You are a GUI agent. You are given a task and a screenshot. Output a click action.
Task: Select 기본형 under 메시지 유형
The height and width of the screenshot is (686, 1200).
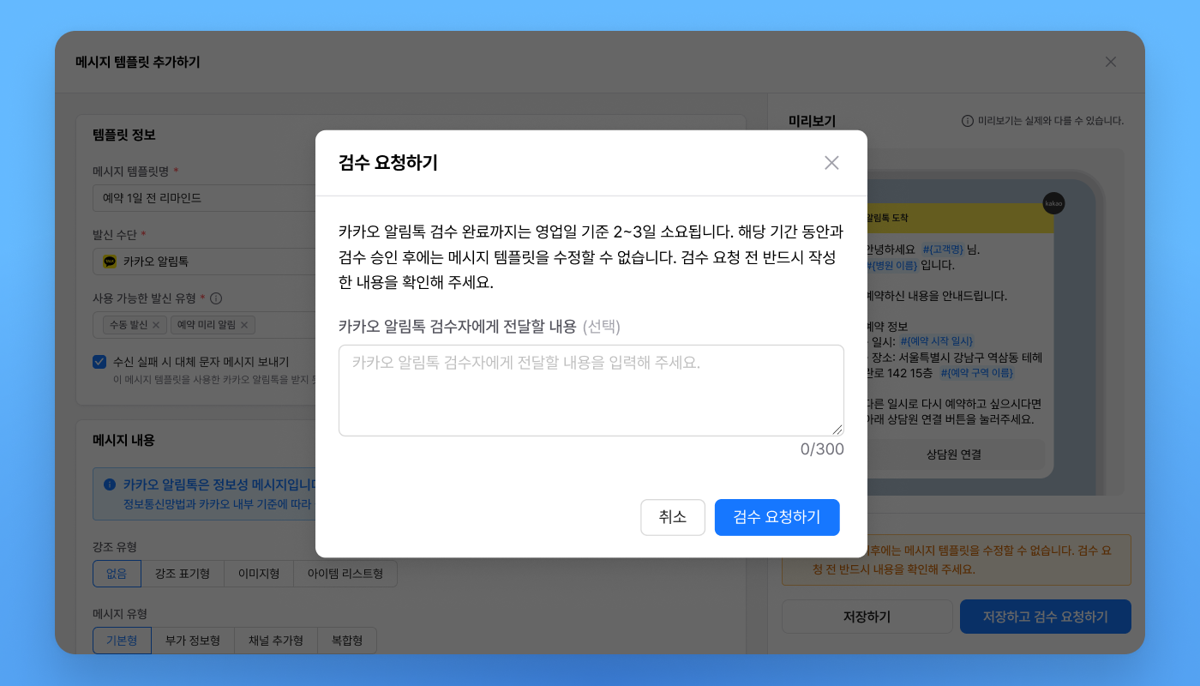[x=122, y=641]
